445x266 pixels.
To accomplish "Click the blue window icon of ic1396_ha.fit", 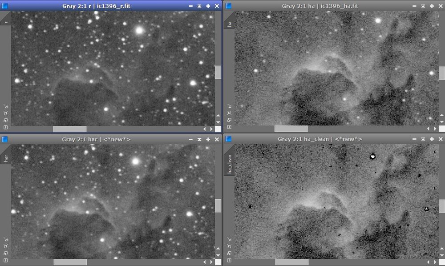I will (228, 6).
